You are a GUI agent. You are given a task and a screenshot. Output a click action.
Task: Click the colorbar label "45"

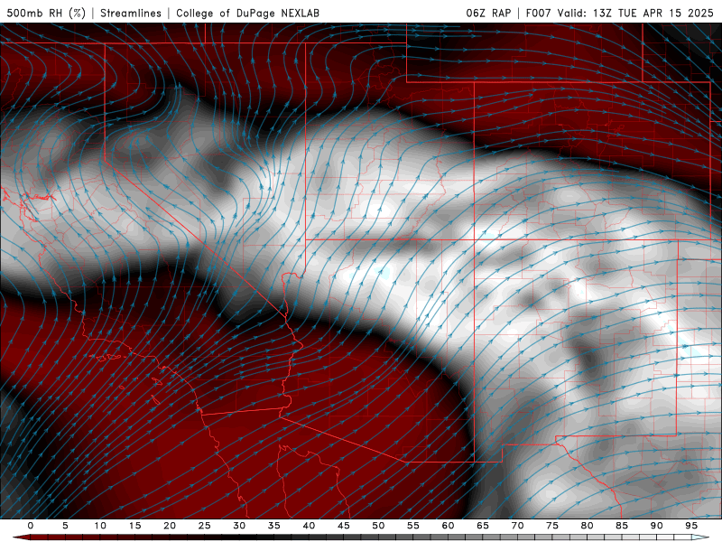(343, 526)
